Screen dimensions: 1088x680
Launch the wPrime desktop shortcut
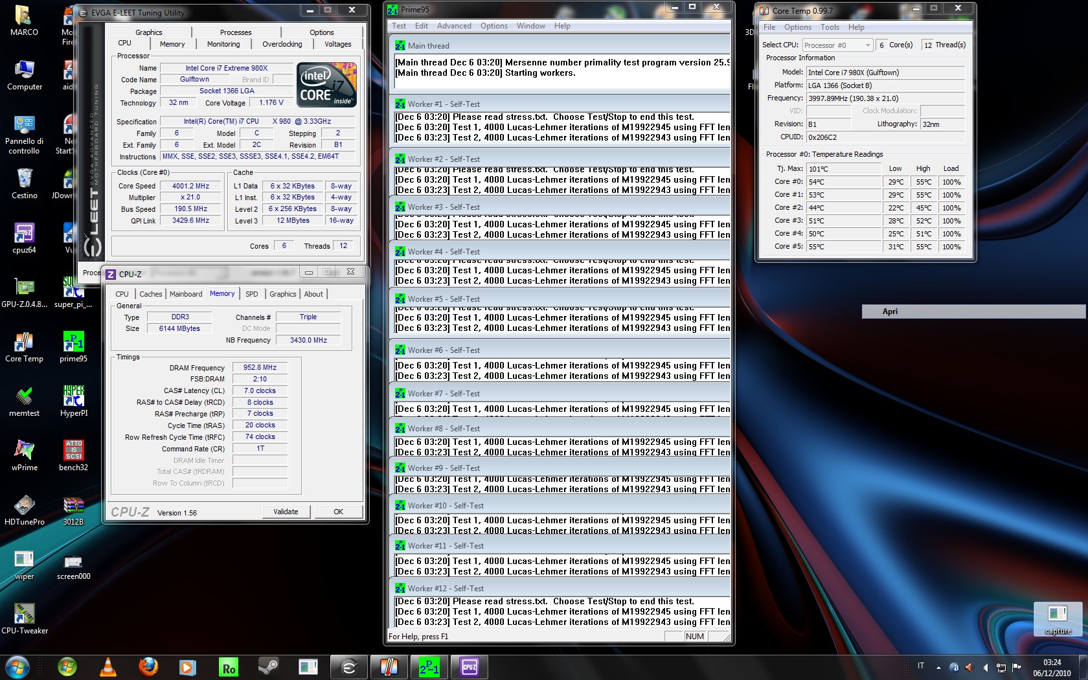[x=24, y=455]
